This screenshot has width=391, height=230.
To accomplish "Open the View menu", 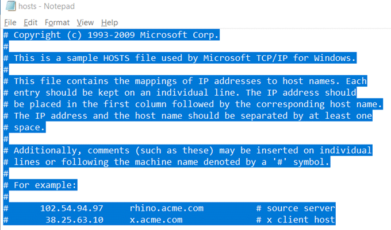I will click(x=85, y=22).
